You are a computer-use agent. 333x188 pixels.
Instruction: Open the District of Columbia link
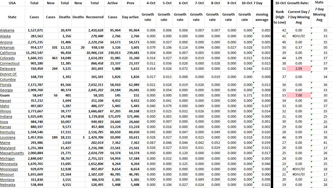pyautogui.click(x=8, y=77)
